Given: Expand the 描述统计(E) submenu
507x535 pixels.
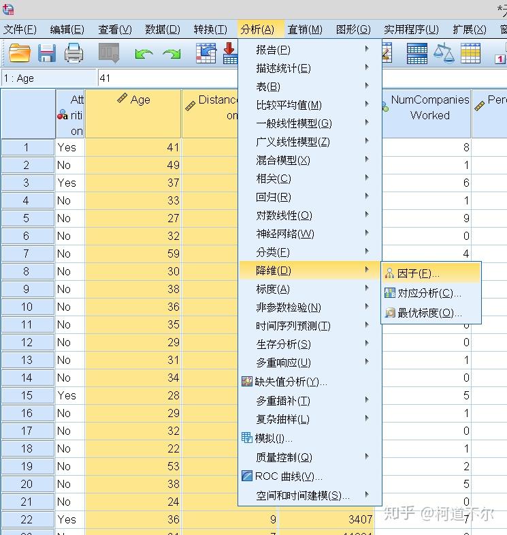Looking at the screenshot, I should tap(310, 68).
